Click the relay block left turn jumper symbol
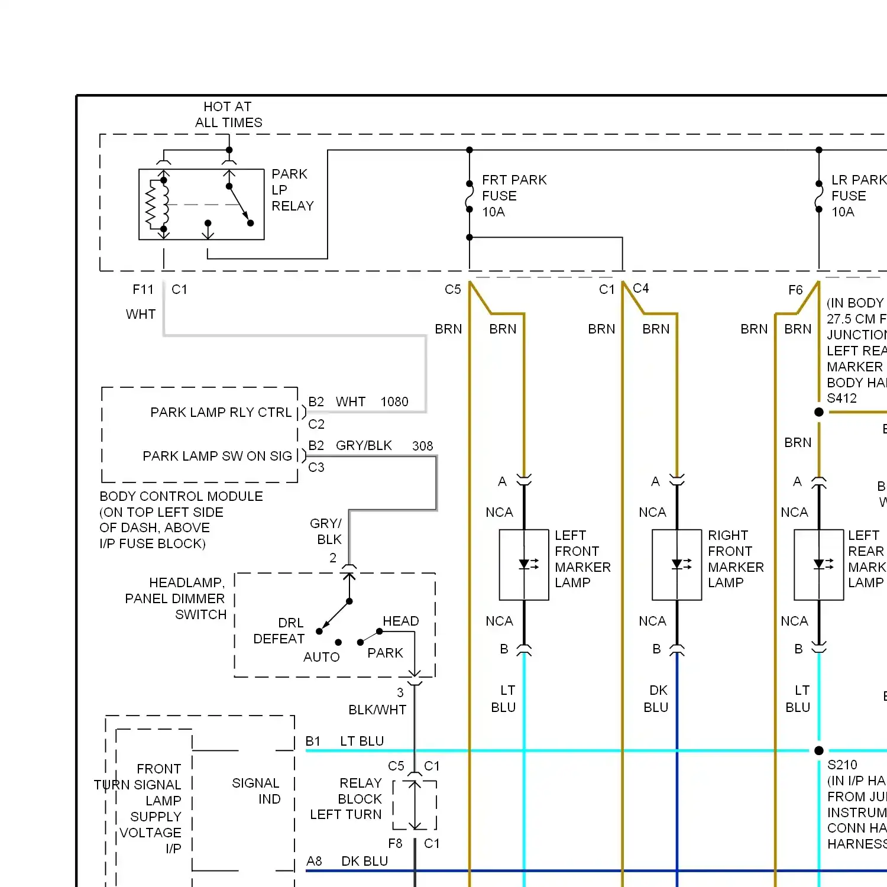The image size is (887, 887). coord(415,805)
